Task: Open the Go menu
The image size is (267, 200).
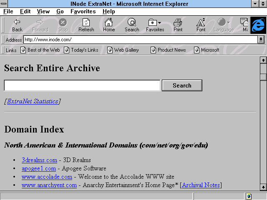Action: [60, 12]
